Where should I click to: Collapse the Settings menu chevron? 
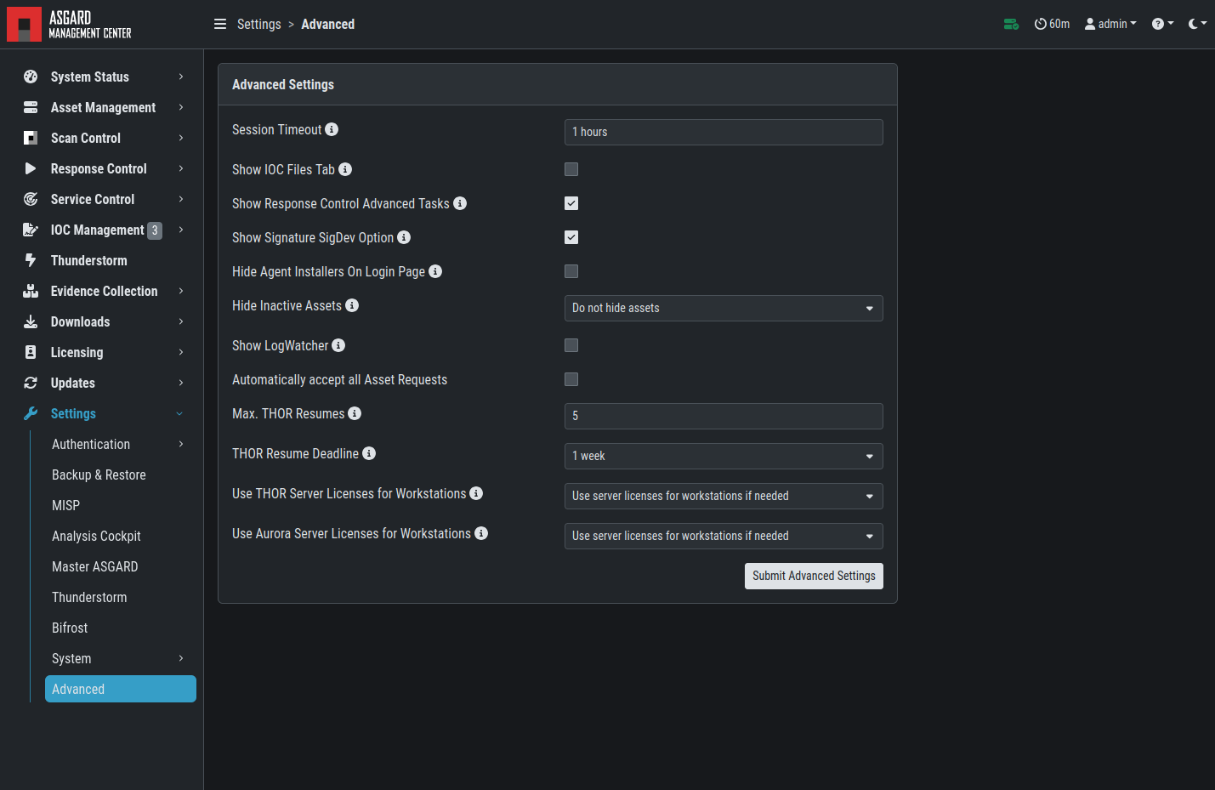point(179,413)
